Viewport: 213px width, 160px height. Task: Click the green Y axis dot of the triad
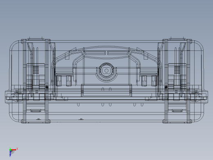point(10,150)
